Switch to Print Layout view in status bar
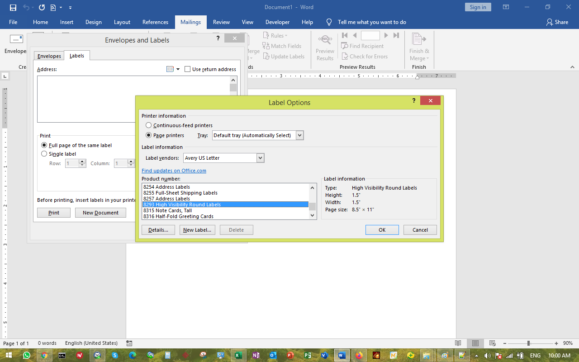This screenshot has width=579, height=362. pyautogui.click(x=475, y=343)
